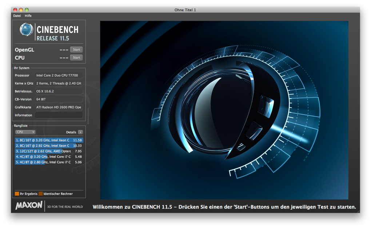Click the MAXON logo

point(29,206)
